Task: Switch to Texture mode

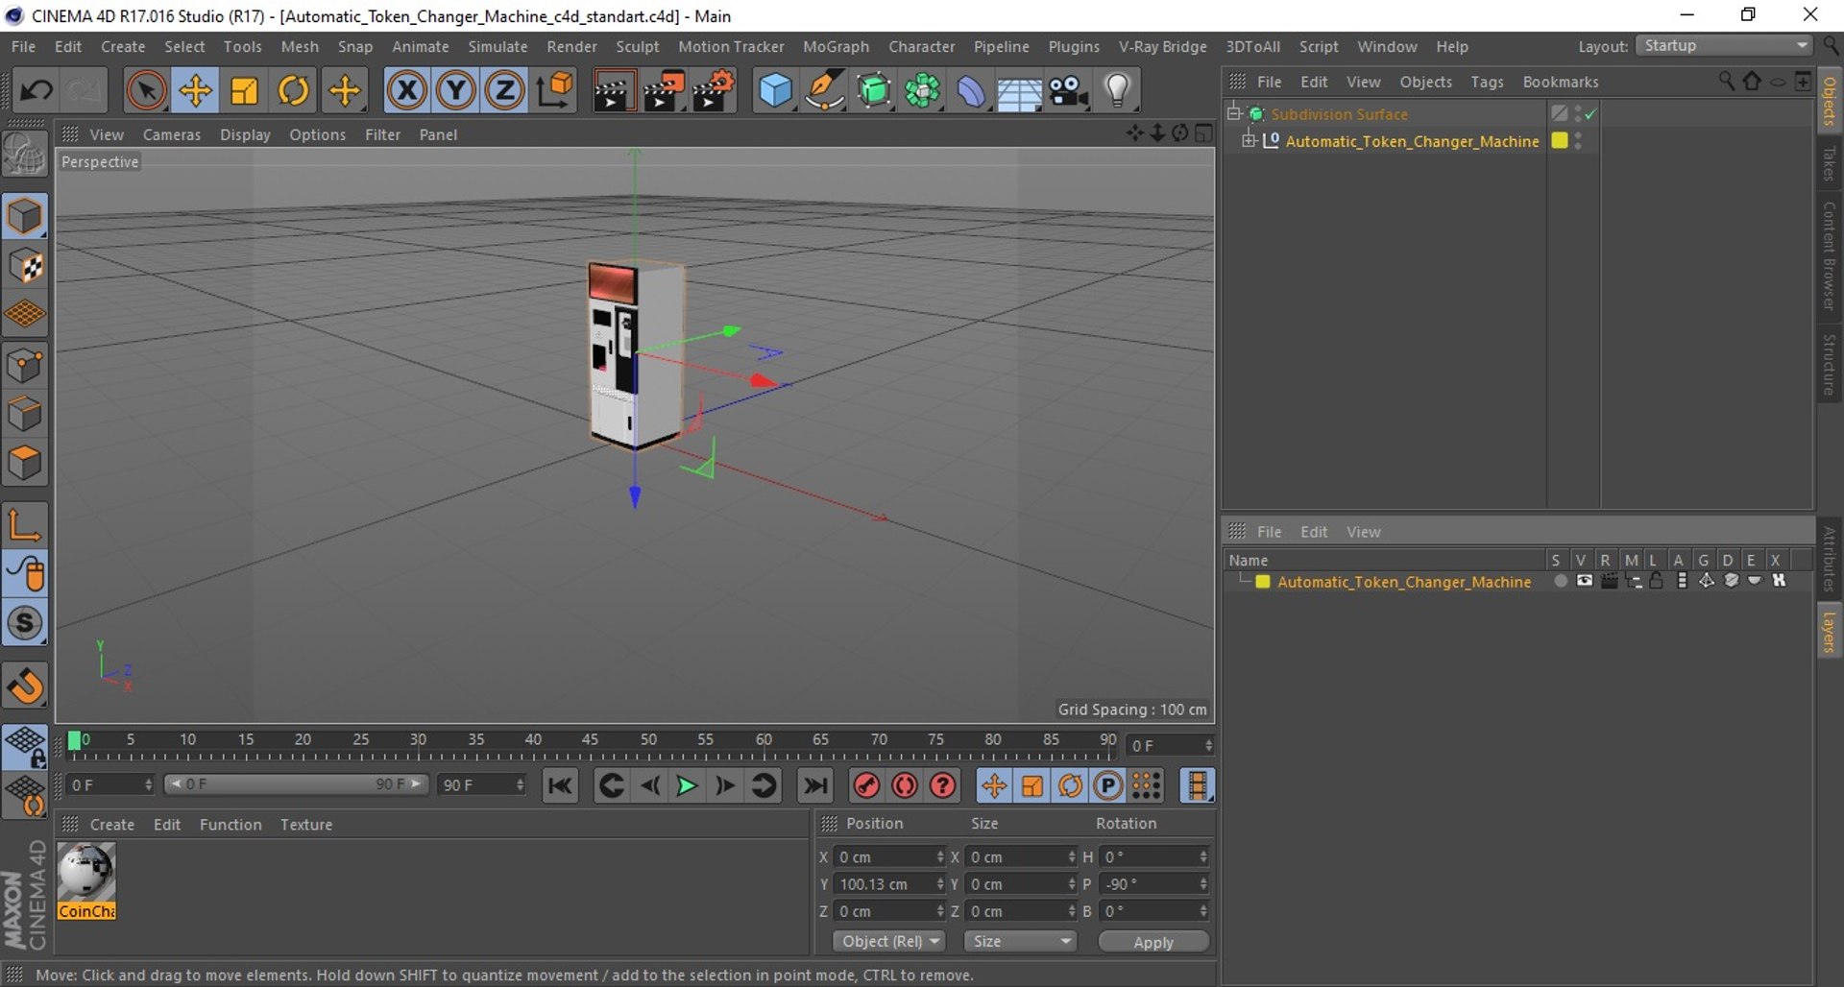Action: (25, 265)
